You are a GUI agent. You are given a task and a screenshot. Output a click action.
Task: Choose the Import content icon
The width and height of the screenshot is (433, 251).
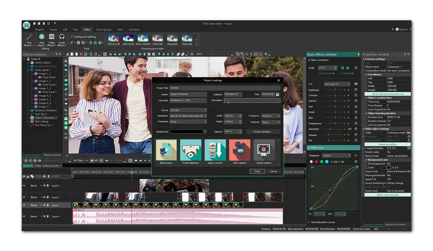click(215, 150)
